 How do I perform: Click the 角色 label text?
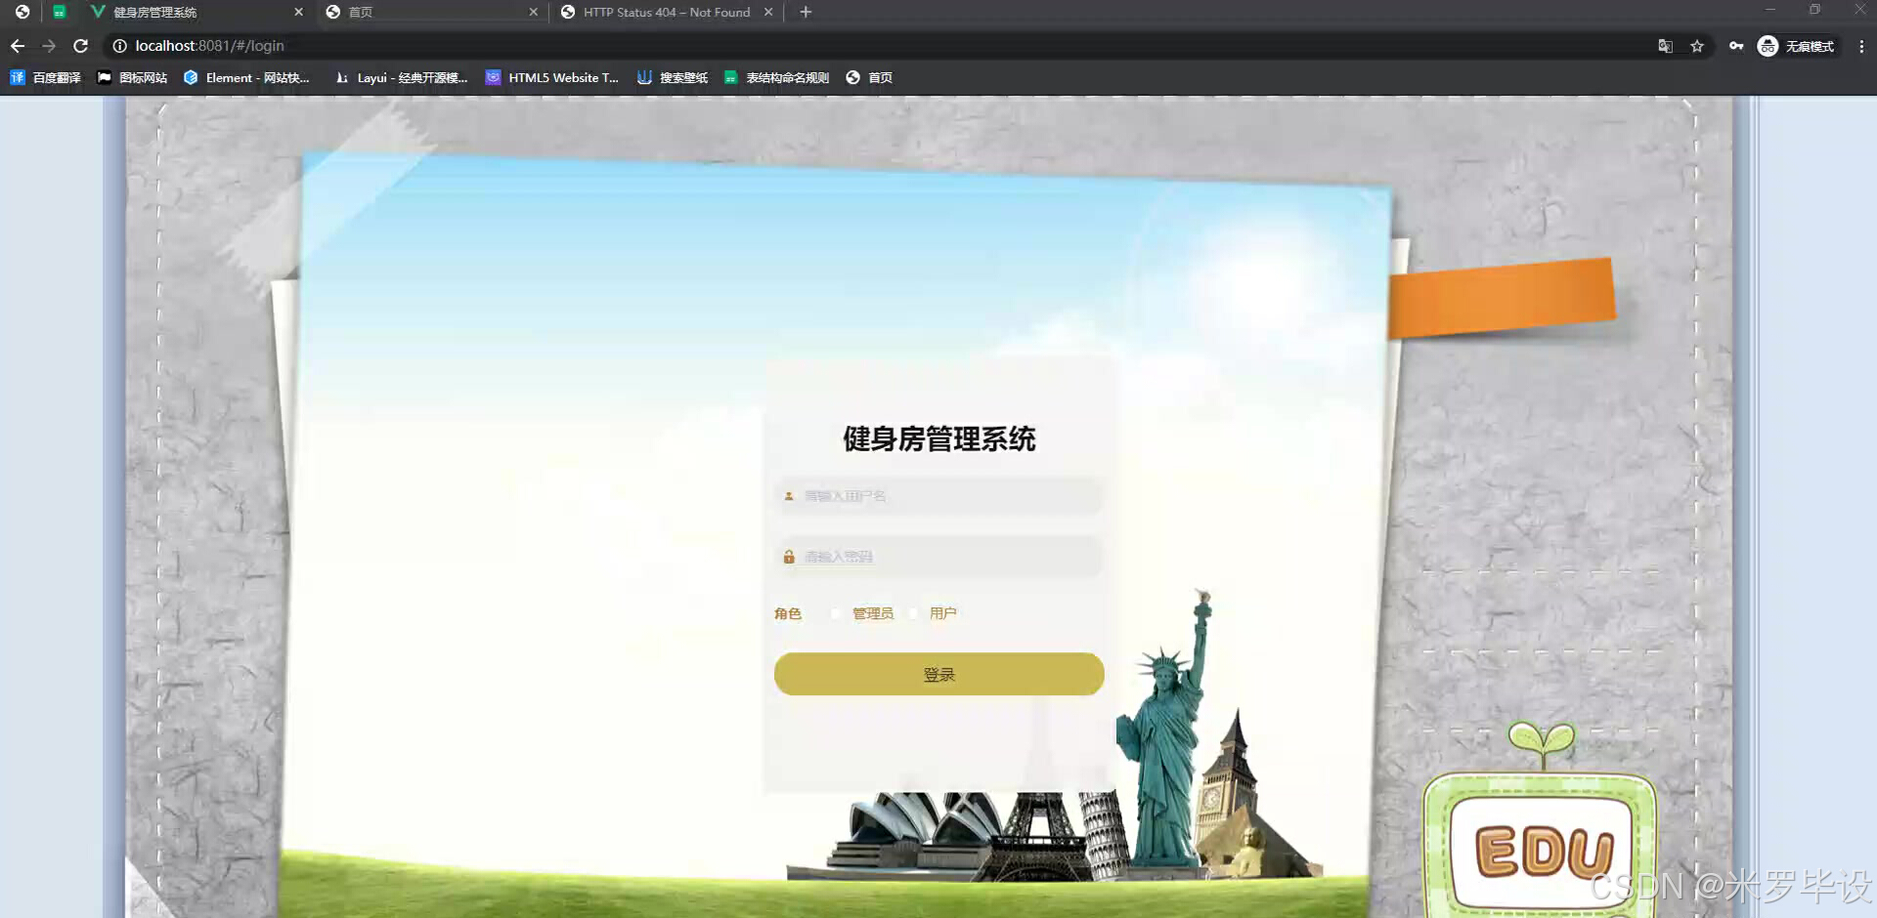(x=788, y=613)
